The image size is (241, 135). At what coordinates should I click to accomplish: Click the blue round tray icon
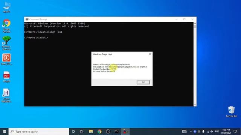(x=195, y=132)
